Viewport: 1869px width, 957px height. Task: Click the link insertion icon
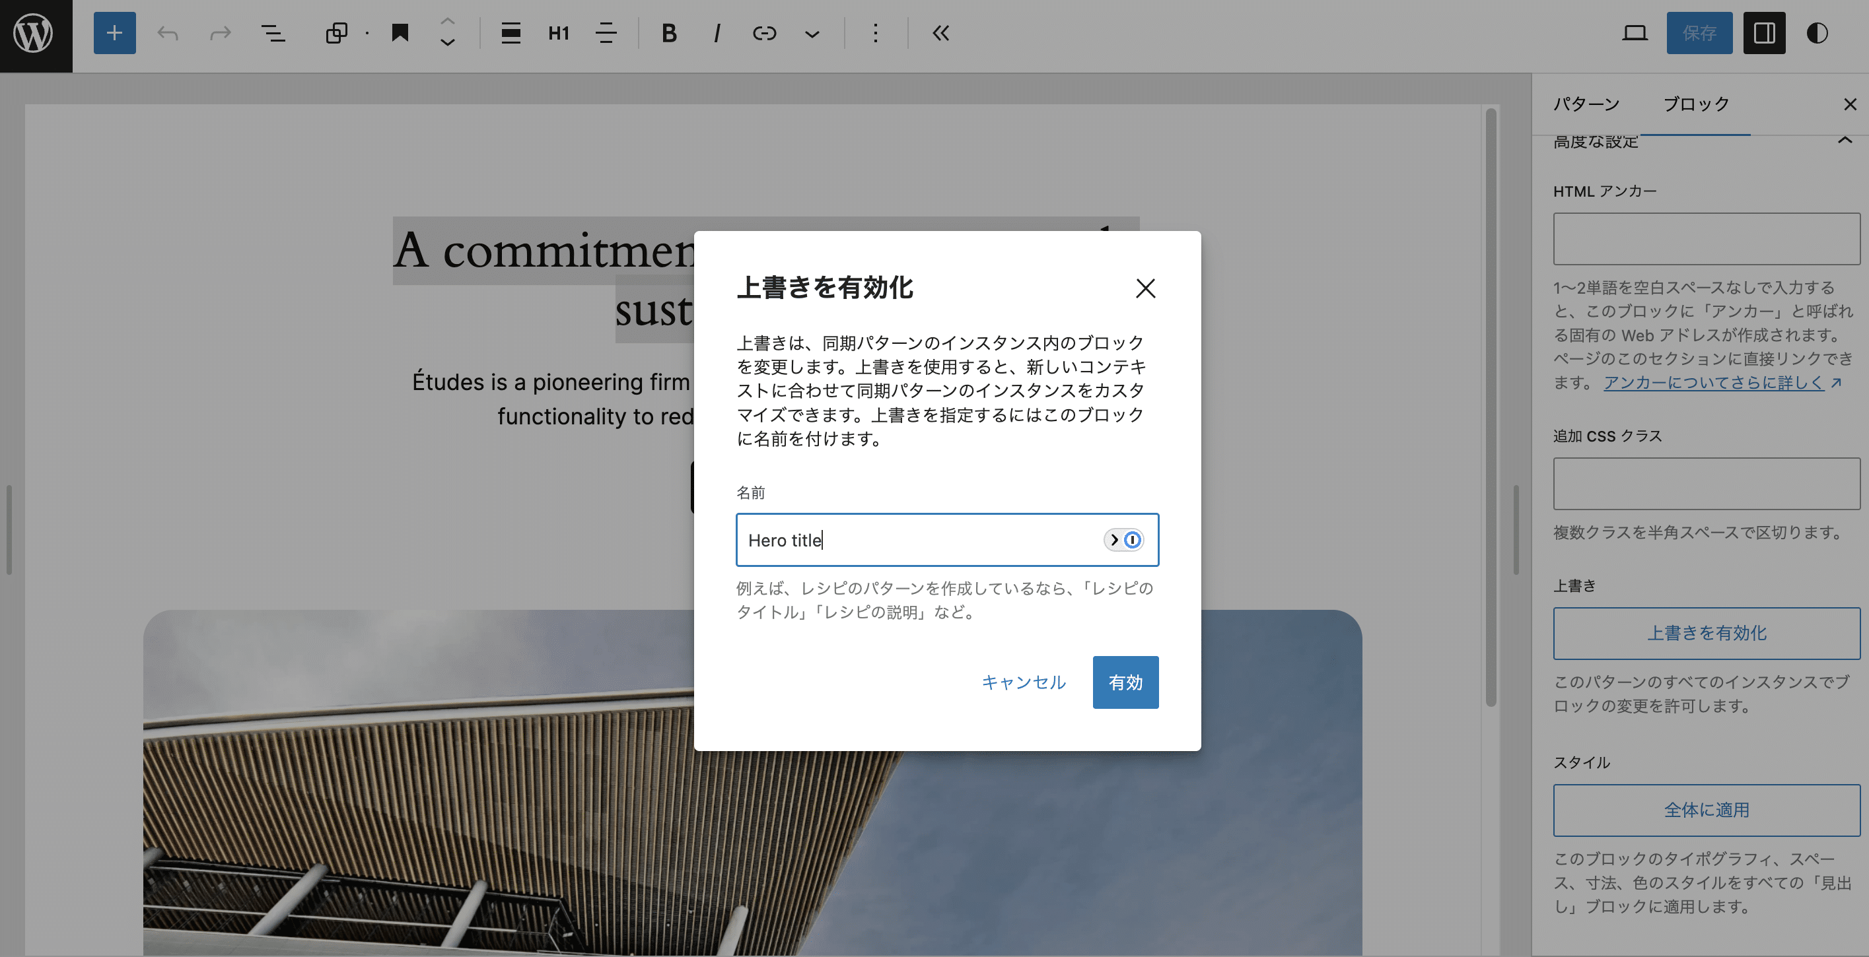pyautogui.click(x=764, y=34)
